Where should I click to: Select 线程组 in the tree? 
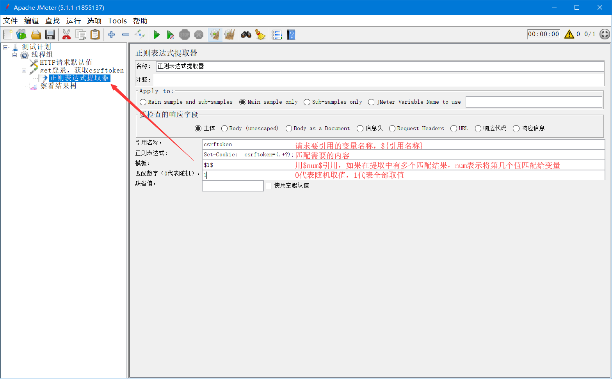coord(42,55)
